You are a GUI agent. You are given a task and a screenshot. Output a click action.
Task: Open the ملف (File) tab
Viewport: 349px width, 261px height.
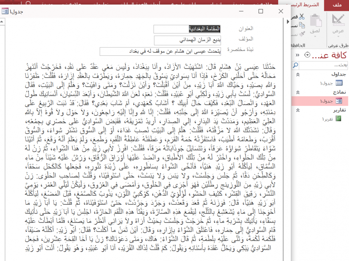pos(337,5)
